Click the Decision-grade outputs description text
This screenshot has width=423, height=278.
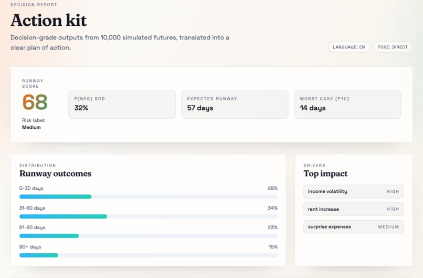click(120, 43)
